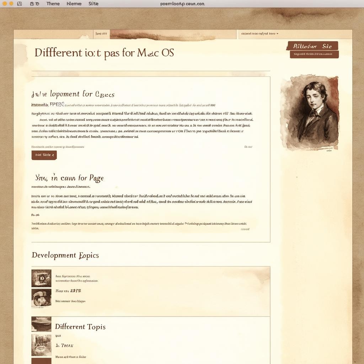Expand the dropdown in the top-right page bar
The width and height of the screenshot is (364, 364).
(x=260, y=34)
